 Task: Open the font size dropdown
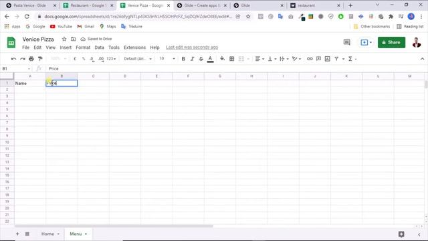167,59
